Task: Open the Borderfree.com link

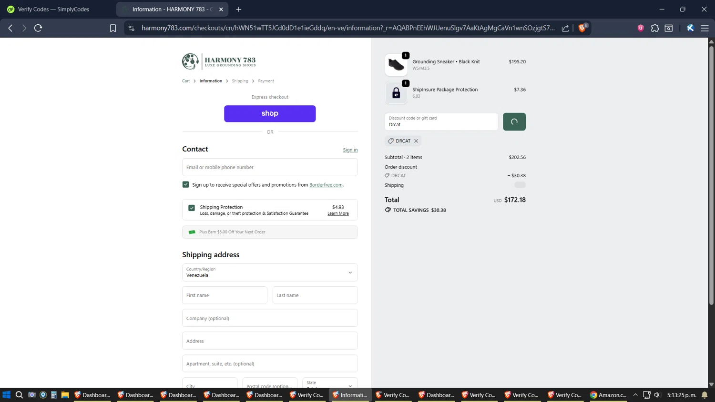Action: (x=326, y=185)
